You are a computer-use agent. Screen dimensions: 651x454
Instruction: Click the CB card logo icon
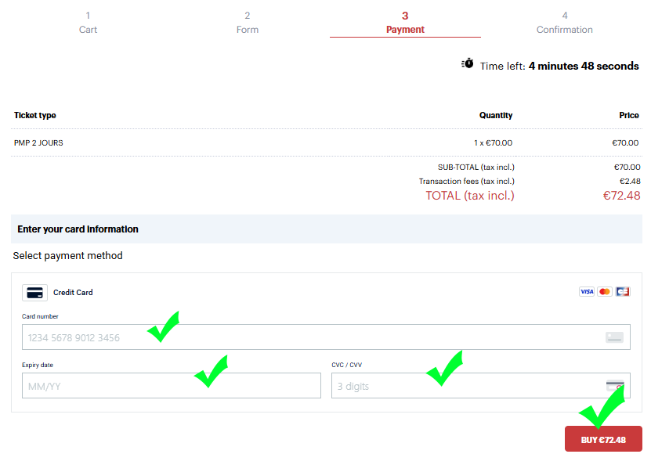622,292
